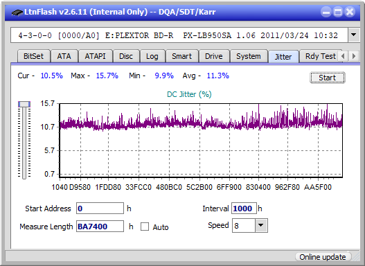The height and width of the screenshot is (266, 365).
Task: Click the 480BC0 axis label
Action: pos(169,187)
